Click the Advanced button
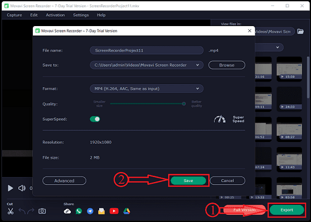This screenshot has width=311, height=222. pos(64,181)
